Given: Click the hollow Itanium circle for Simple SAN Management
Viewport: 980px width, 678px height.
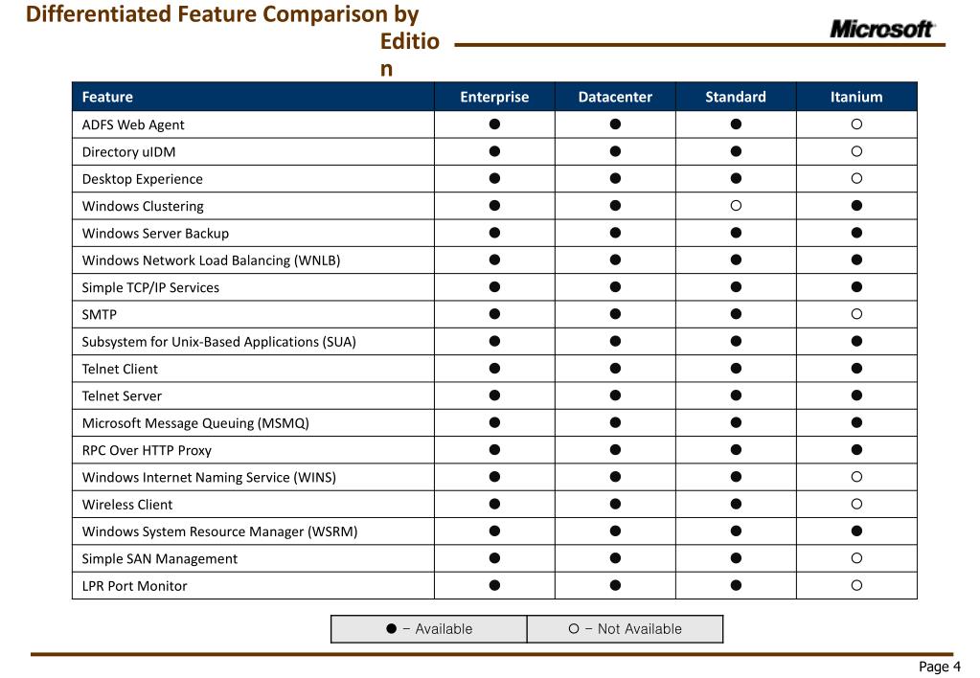Looking at the screenshot, I should 856,558.
